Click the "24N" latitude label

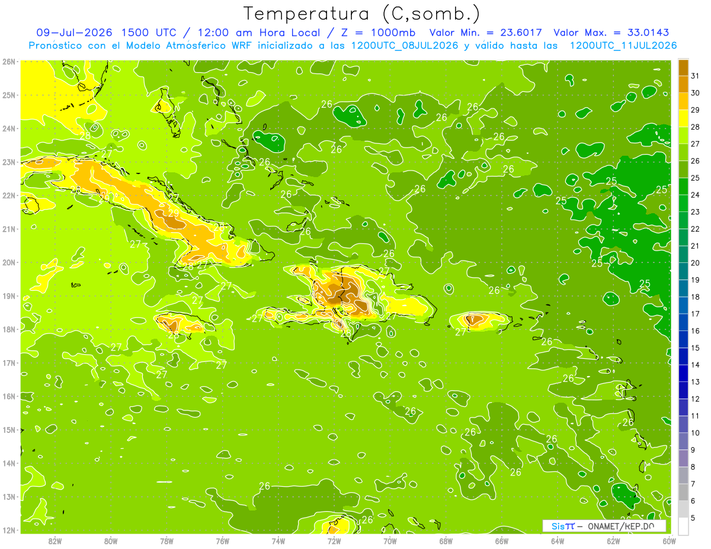pyautogui.click(x=8, y=129)
